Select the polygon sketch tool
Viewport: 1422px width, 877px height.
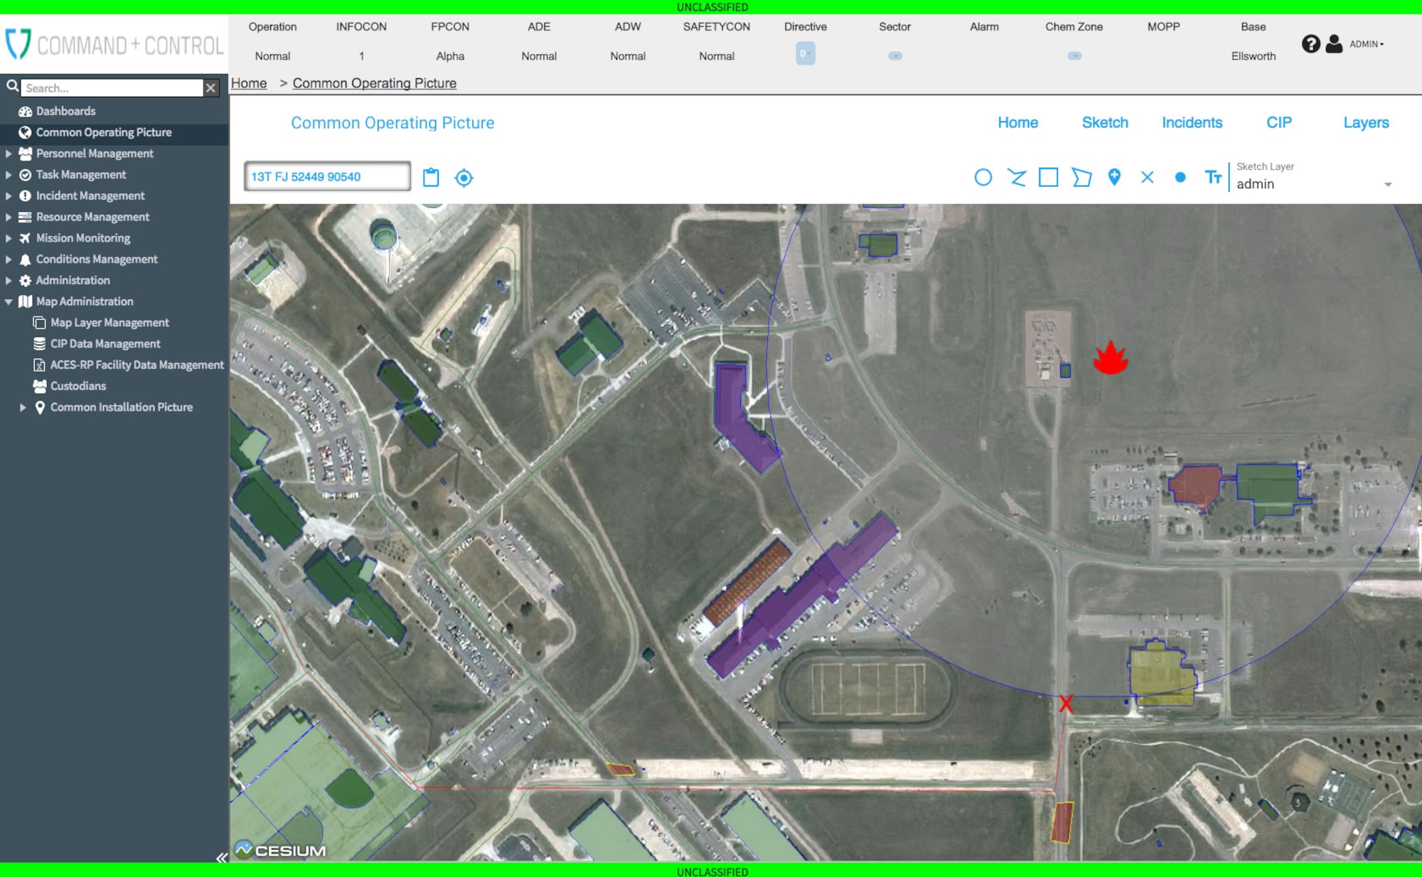pos(1080,178)
